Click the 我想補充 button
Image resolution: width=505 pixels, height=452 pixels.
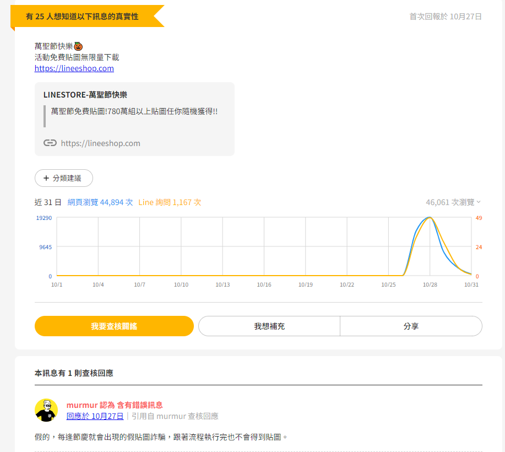click(x=269, y=326)
